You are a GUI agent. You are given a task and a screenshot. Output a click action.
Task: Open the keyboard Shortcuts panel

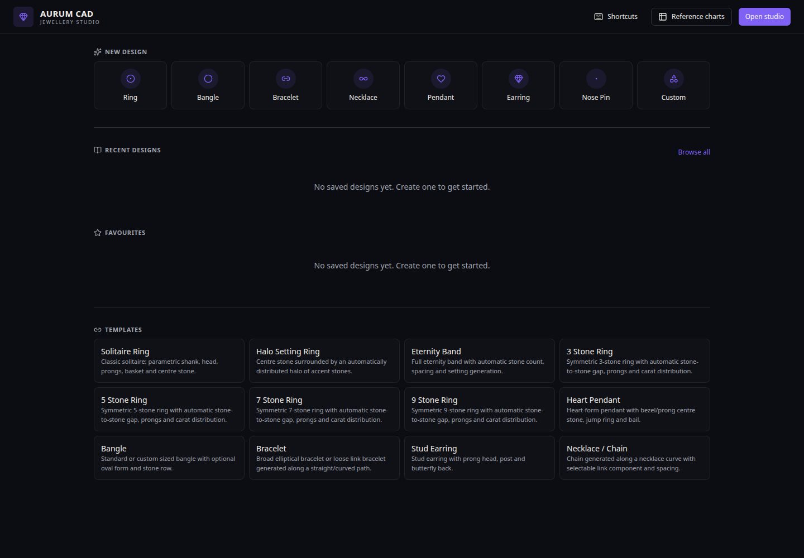point(616,17)
